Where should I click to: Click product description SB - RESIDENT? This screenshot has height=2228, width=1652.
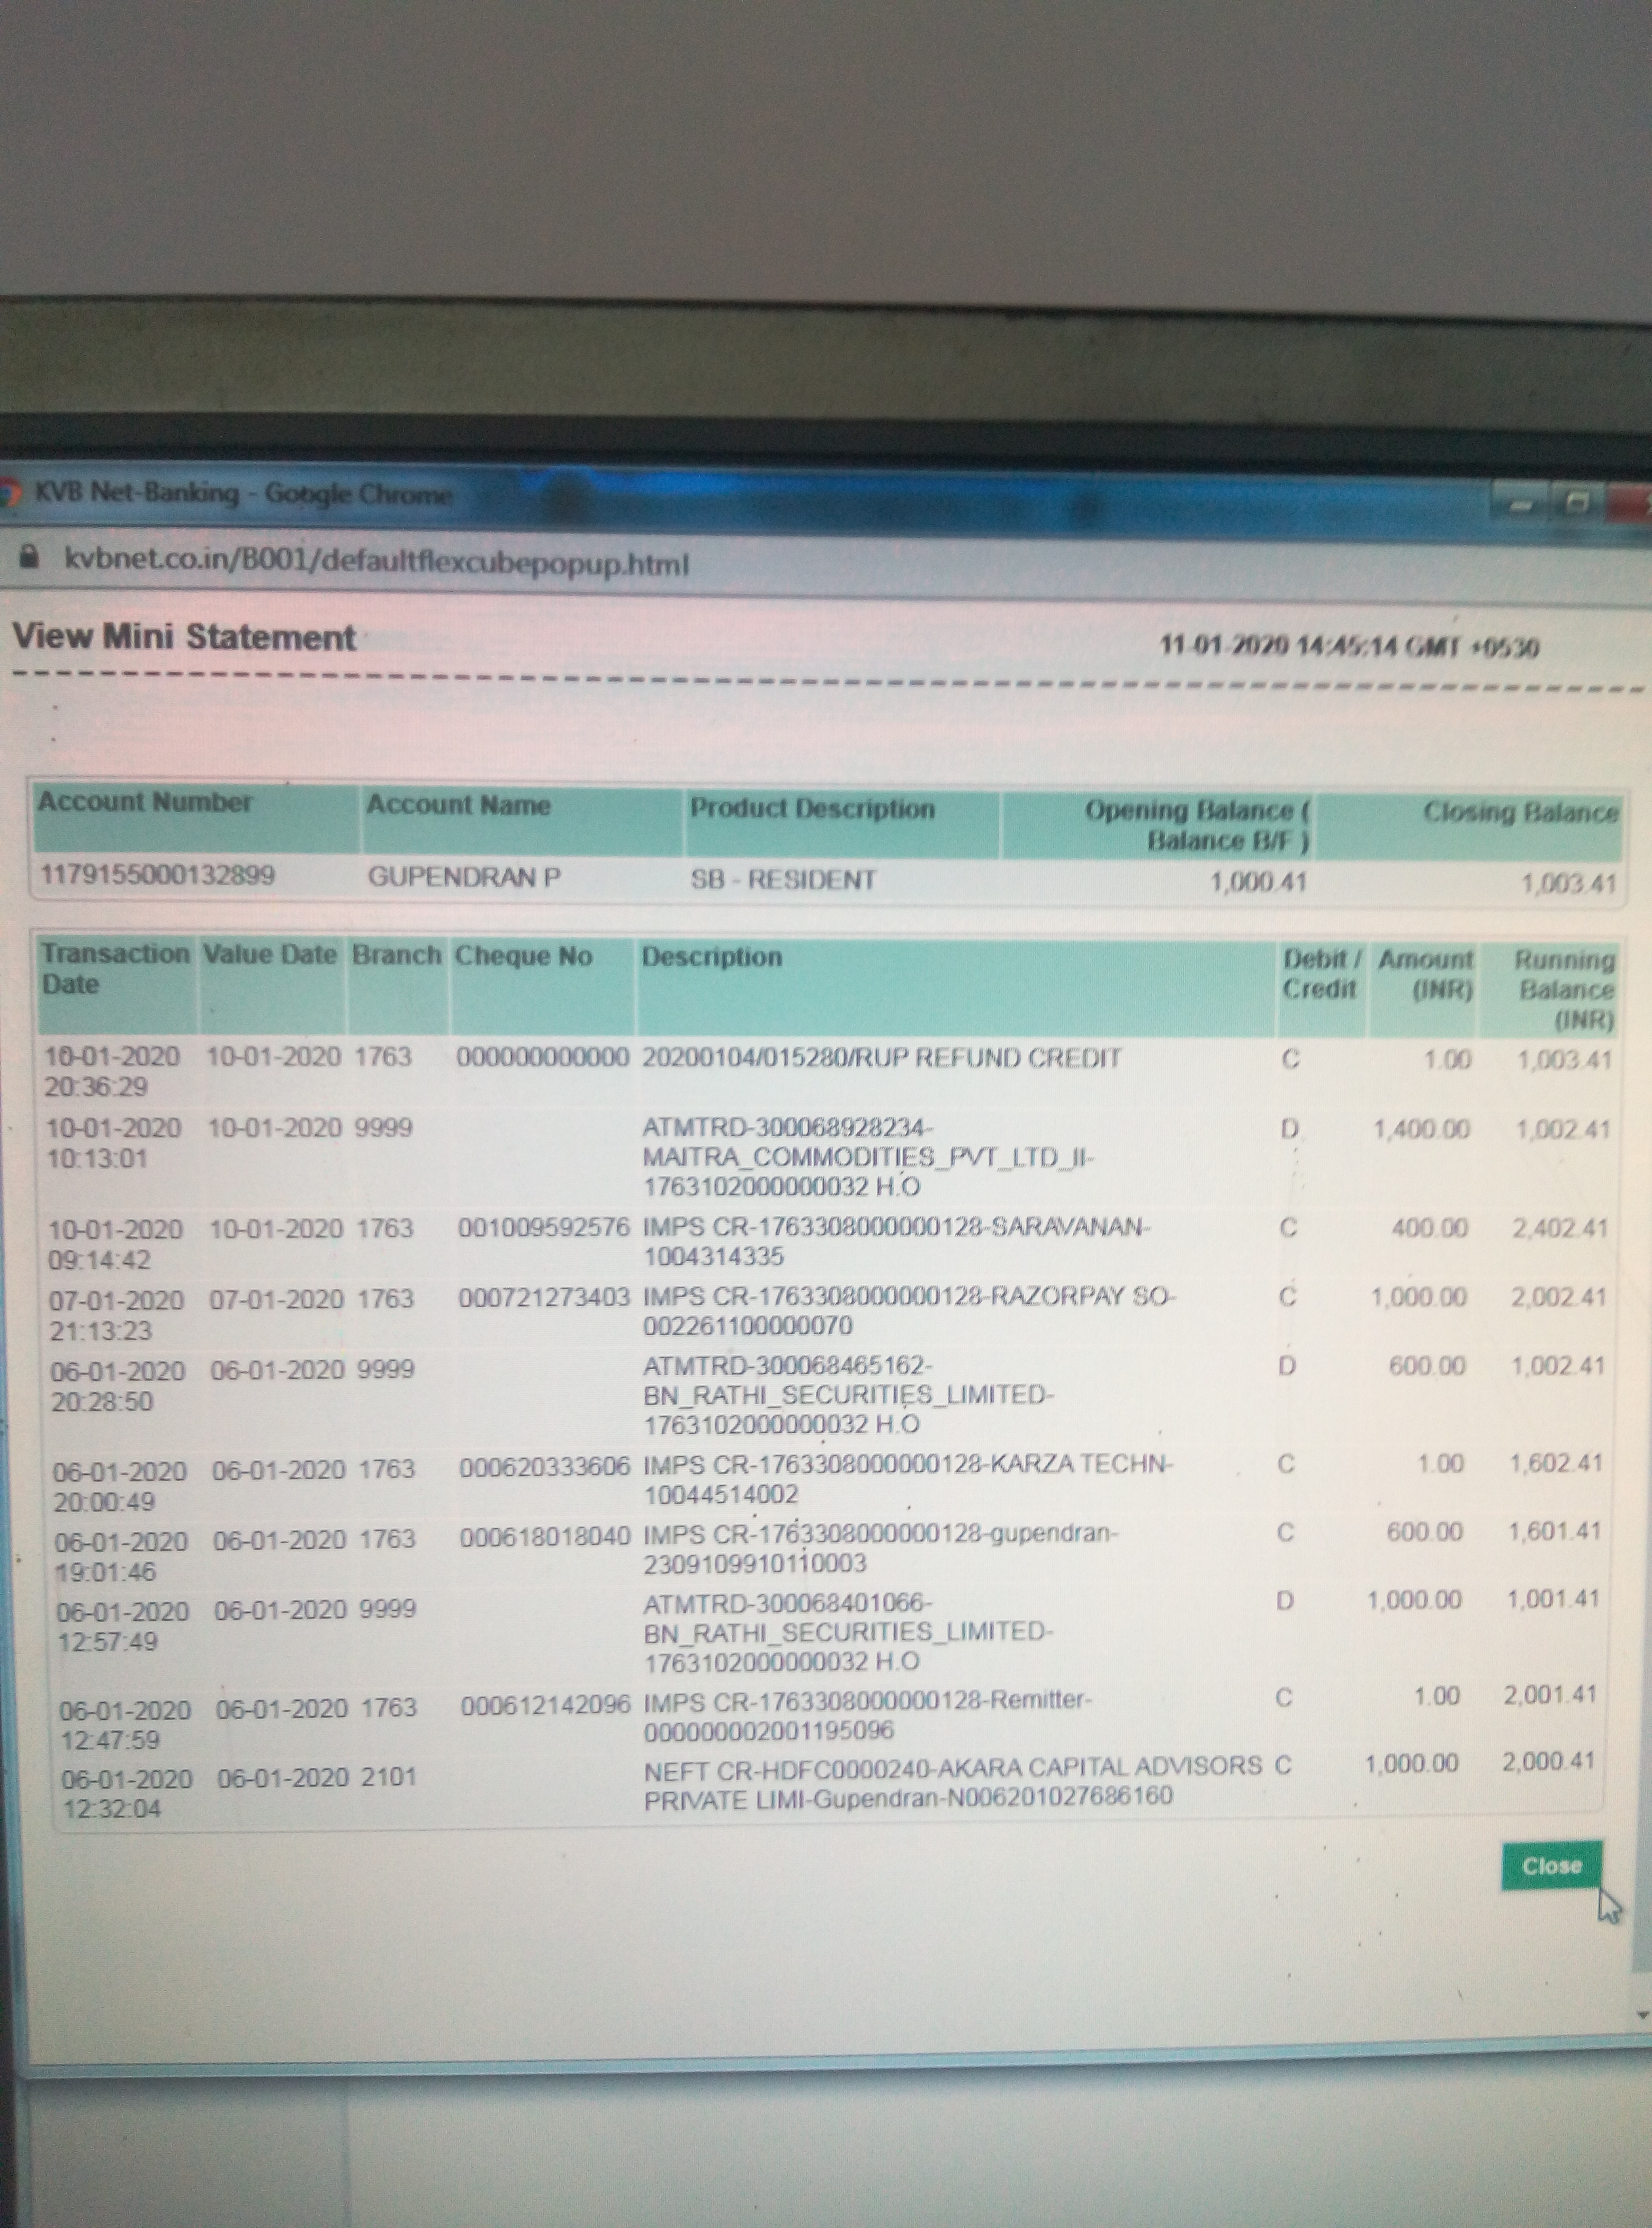click(x=782, y=880)
